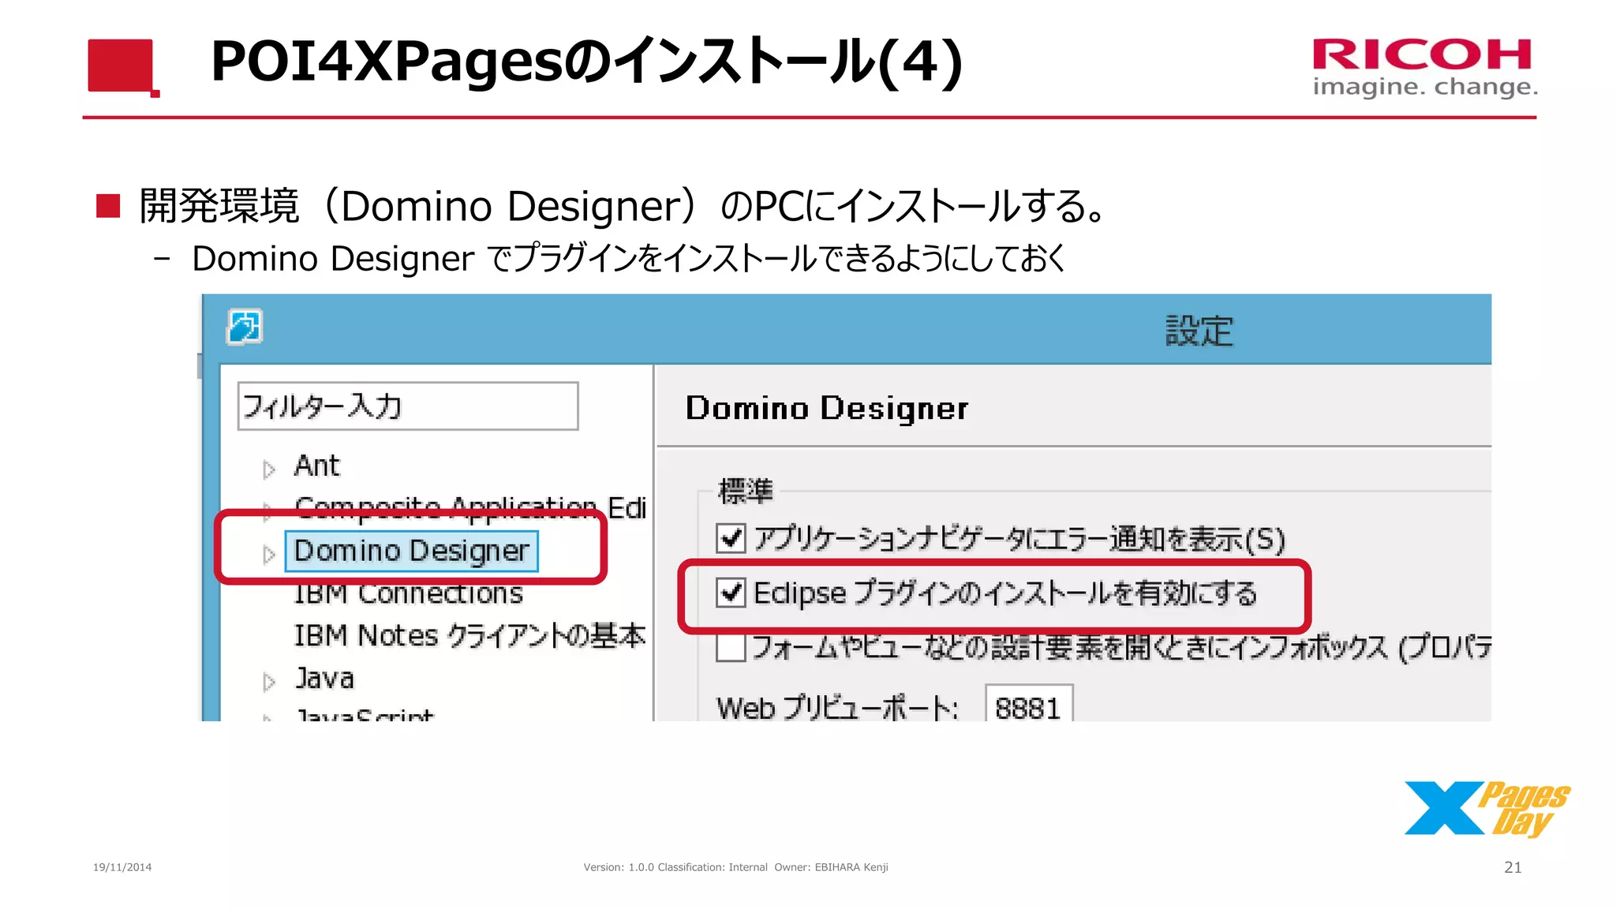Select Ant in preferences tree
1616x909 pixels.
[316, 466]
